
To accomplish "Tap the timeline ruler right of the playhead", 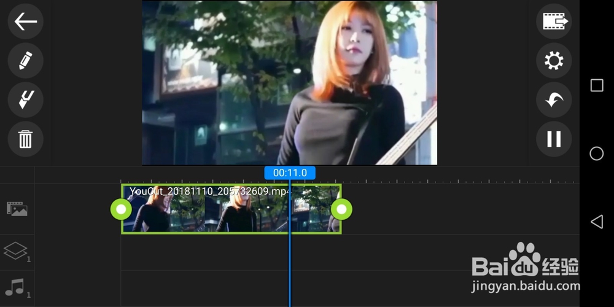I will click(x=447, y=176).
